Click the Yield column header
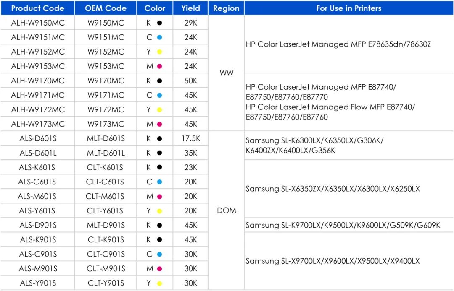 [190, 8]
